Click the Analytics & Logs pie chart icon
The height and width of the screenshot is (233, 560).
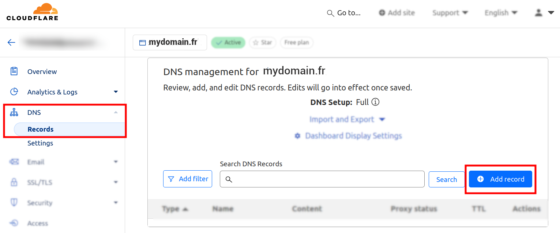14,92
